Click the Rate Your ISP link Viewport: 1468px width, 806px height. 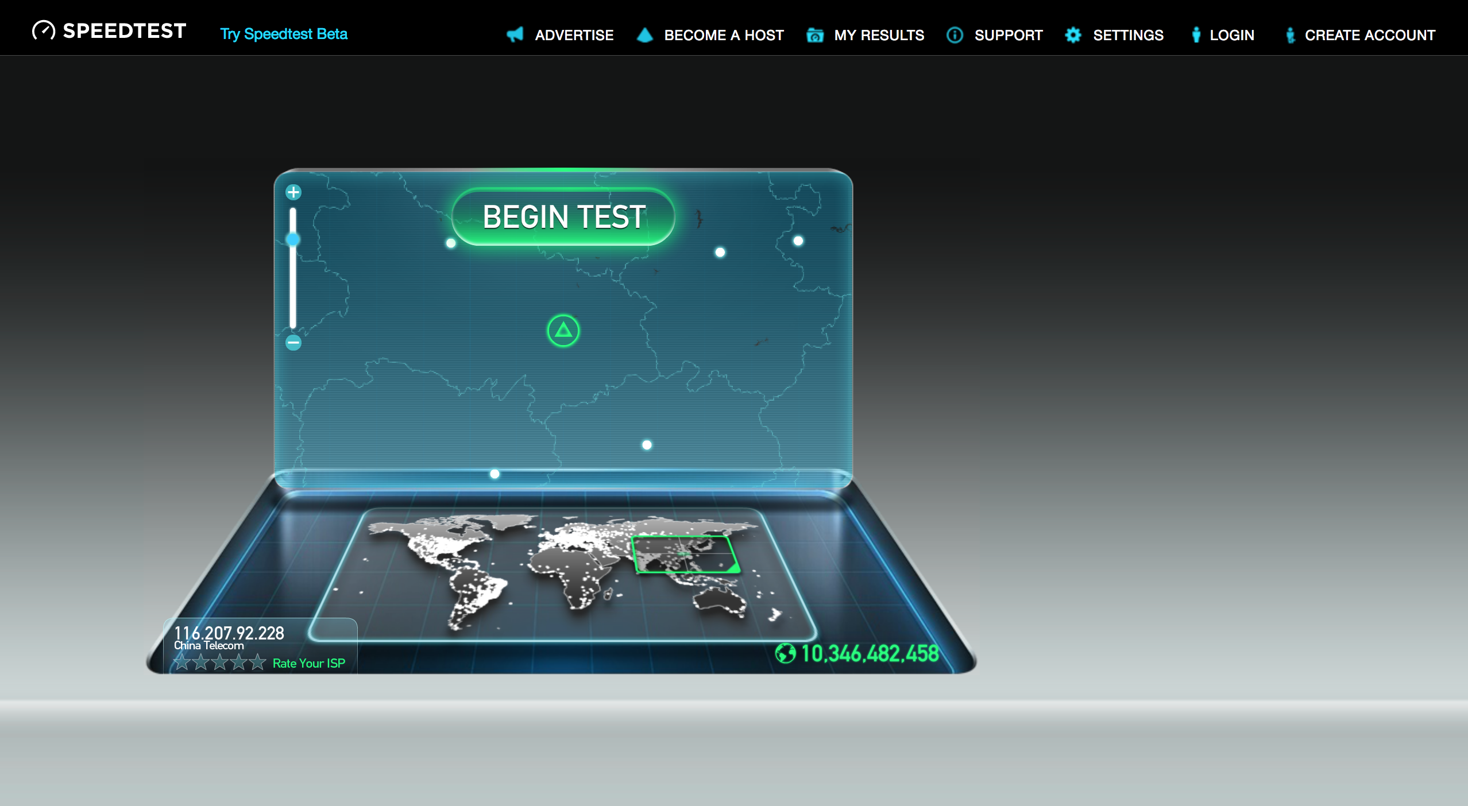click(308, 663)
